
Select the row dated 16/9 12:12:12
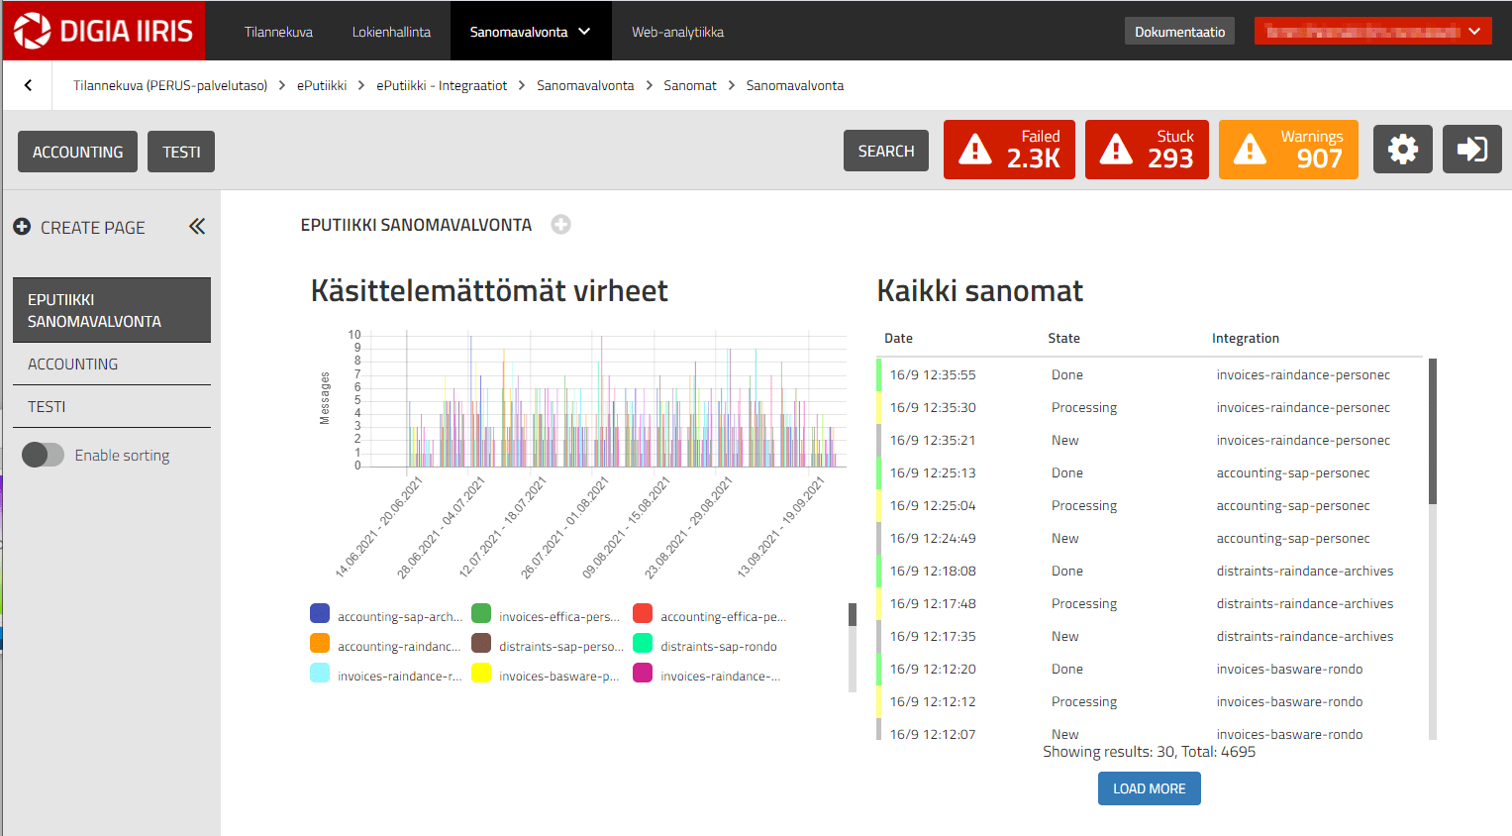tap(1151, 701)
